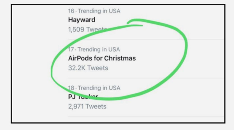
Task: Open the Hayward trending topic
Action: pos(82,20)
